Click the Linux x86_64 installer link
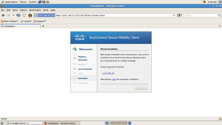222x125 pixels. click(108, 73)
